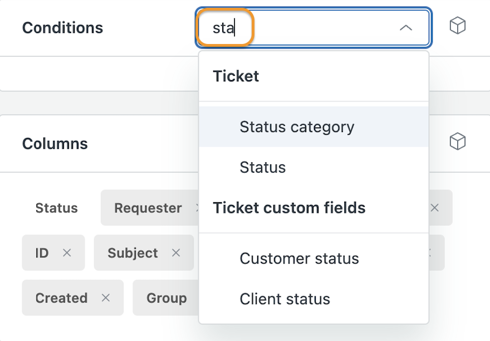Click the Ticket group header in the dropdown
The height and width of the screenshot is (341, 490).
coord(236,76)
